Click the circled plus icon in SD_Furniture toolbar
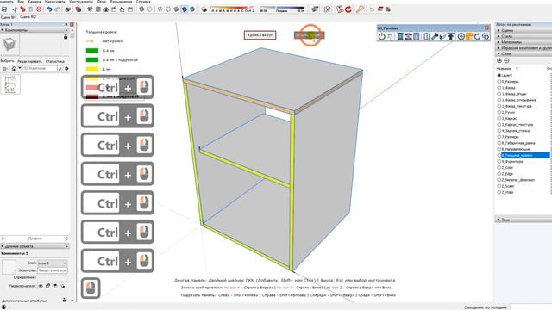Image resolution: width=552 pixels, height=310 pixels. [461, 36]
